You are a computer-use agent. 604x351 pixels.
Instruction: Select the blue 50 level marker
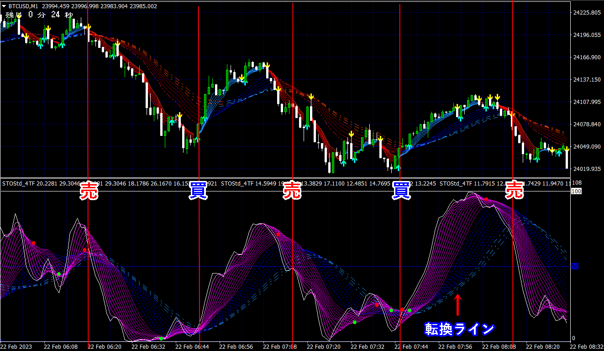[575, 266]
